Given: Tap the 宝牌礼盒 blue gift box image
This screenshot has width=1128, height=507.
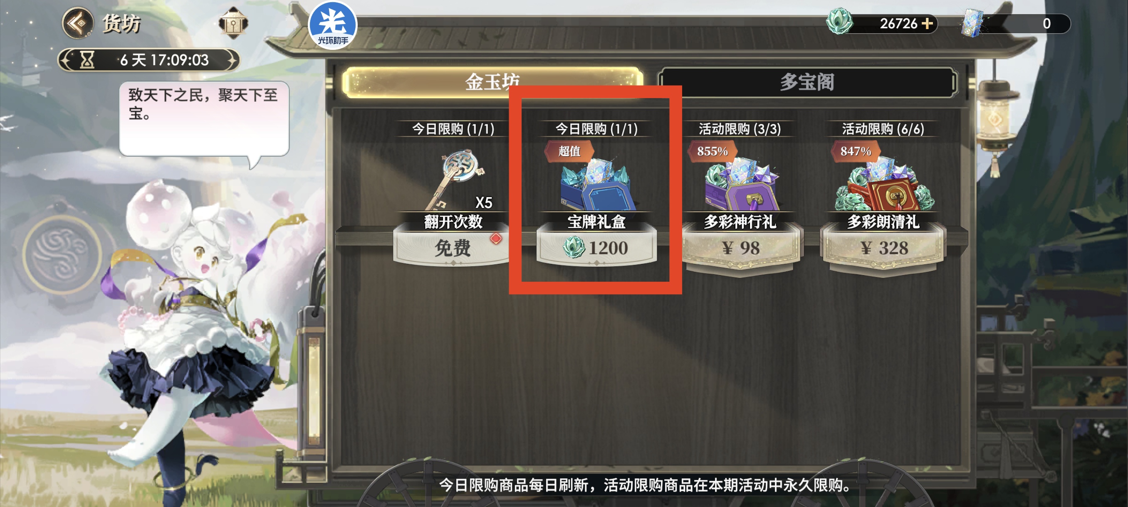Looking at the screenshot, I should coord(596,184).
